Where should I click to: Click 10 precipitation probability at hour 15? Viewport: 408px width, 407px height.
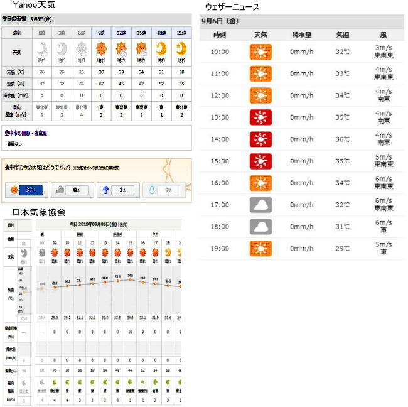point(130,332)
